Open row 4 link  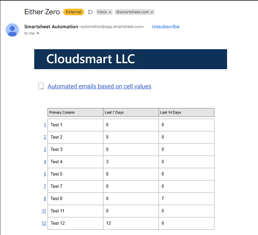click(x=45, y=162)
